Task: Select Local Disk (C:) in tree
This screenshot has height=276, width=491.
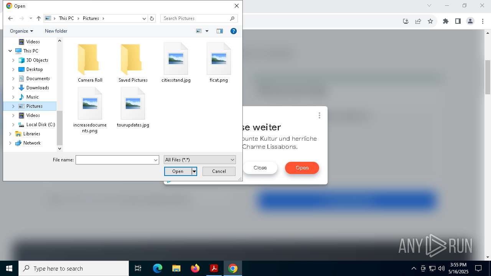Action: tap(41, 125)
